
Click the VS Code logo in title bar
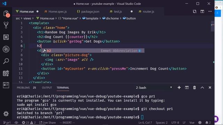[4, 3]
